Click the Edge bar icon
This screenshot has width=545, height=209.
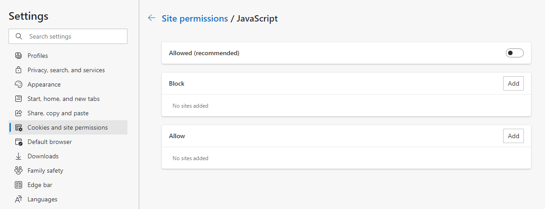click(x=18, y=185)
